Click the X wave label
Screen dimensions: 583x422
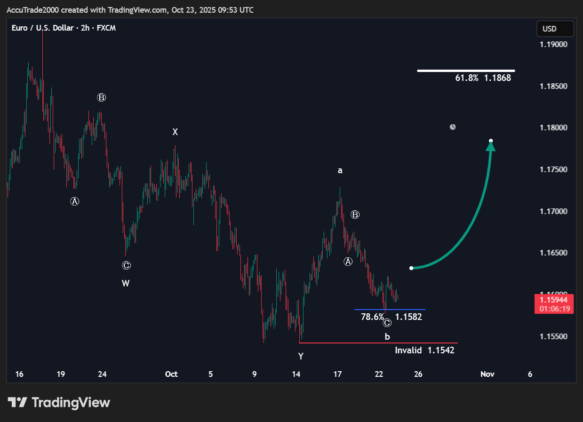click(175, 132)
